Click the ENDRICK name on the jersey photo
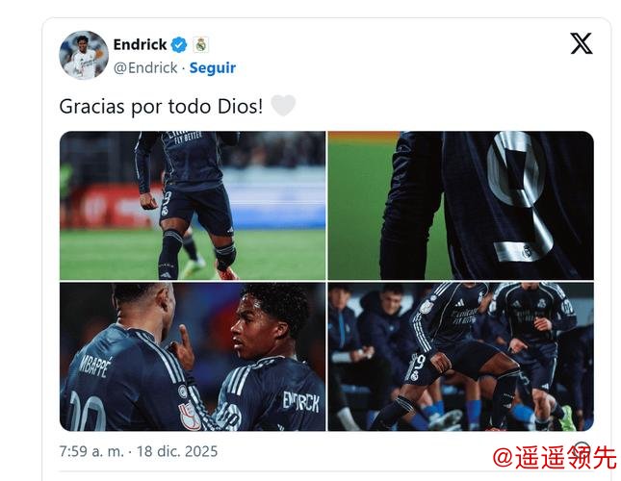621x481 pixels. pos(301,402)
